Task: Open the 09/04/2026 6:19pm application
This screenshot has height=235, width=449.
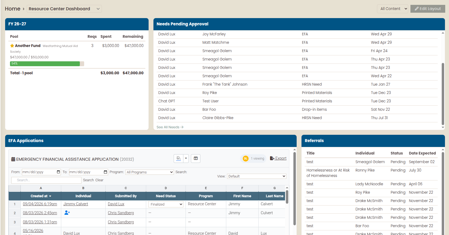Action: tap(40, 204)
